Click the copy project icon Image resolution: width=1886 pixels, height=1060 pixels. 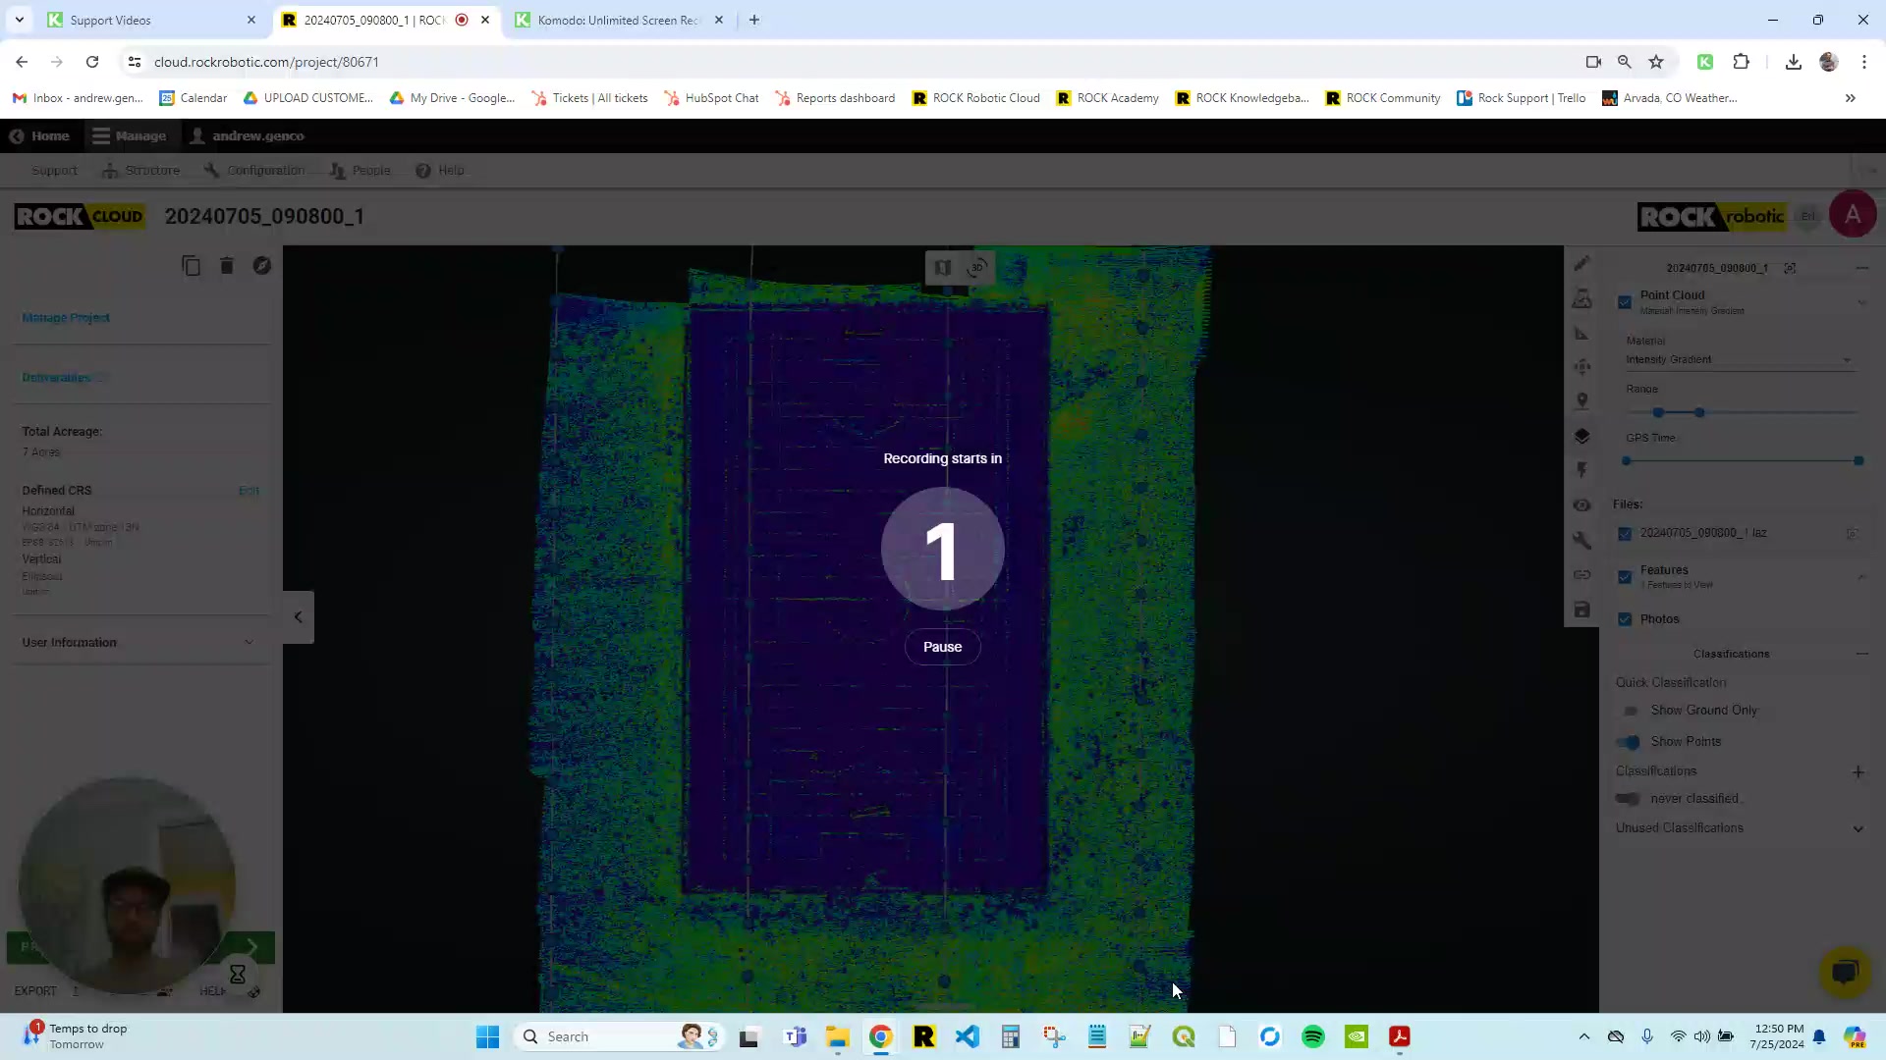[x=192, y=266]
